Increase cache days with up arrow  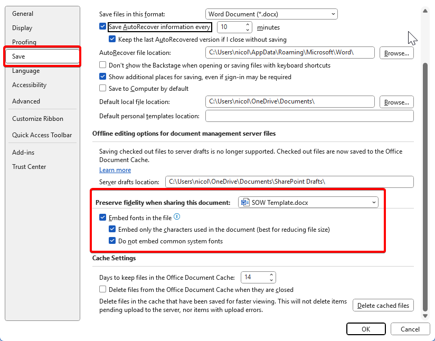(271, 275)
